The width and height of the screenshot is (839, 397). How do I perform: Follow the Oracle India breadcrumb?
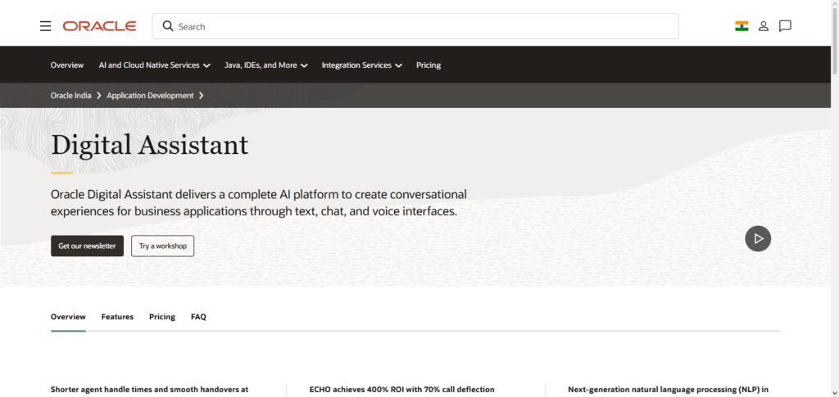pos(71,96)
